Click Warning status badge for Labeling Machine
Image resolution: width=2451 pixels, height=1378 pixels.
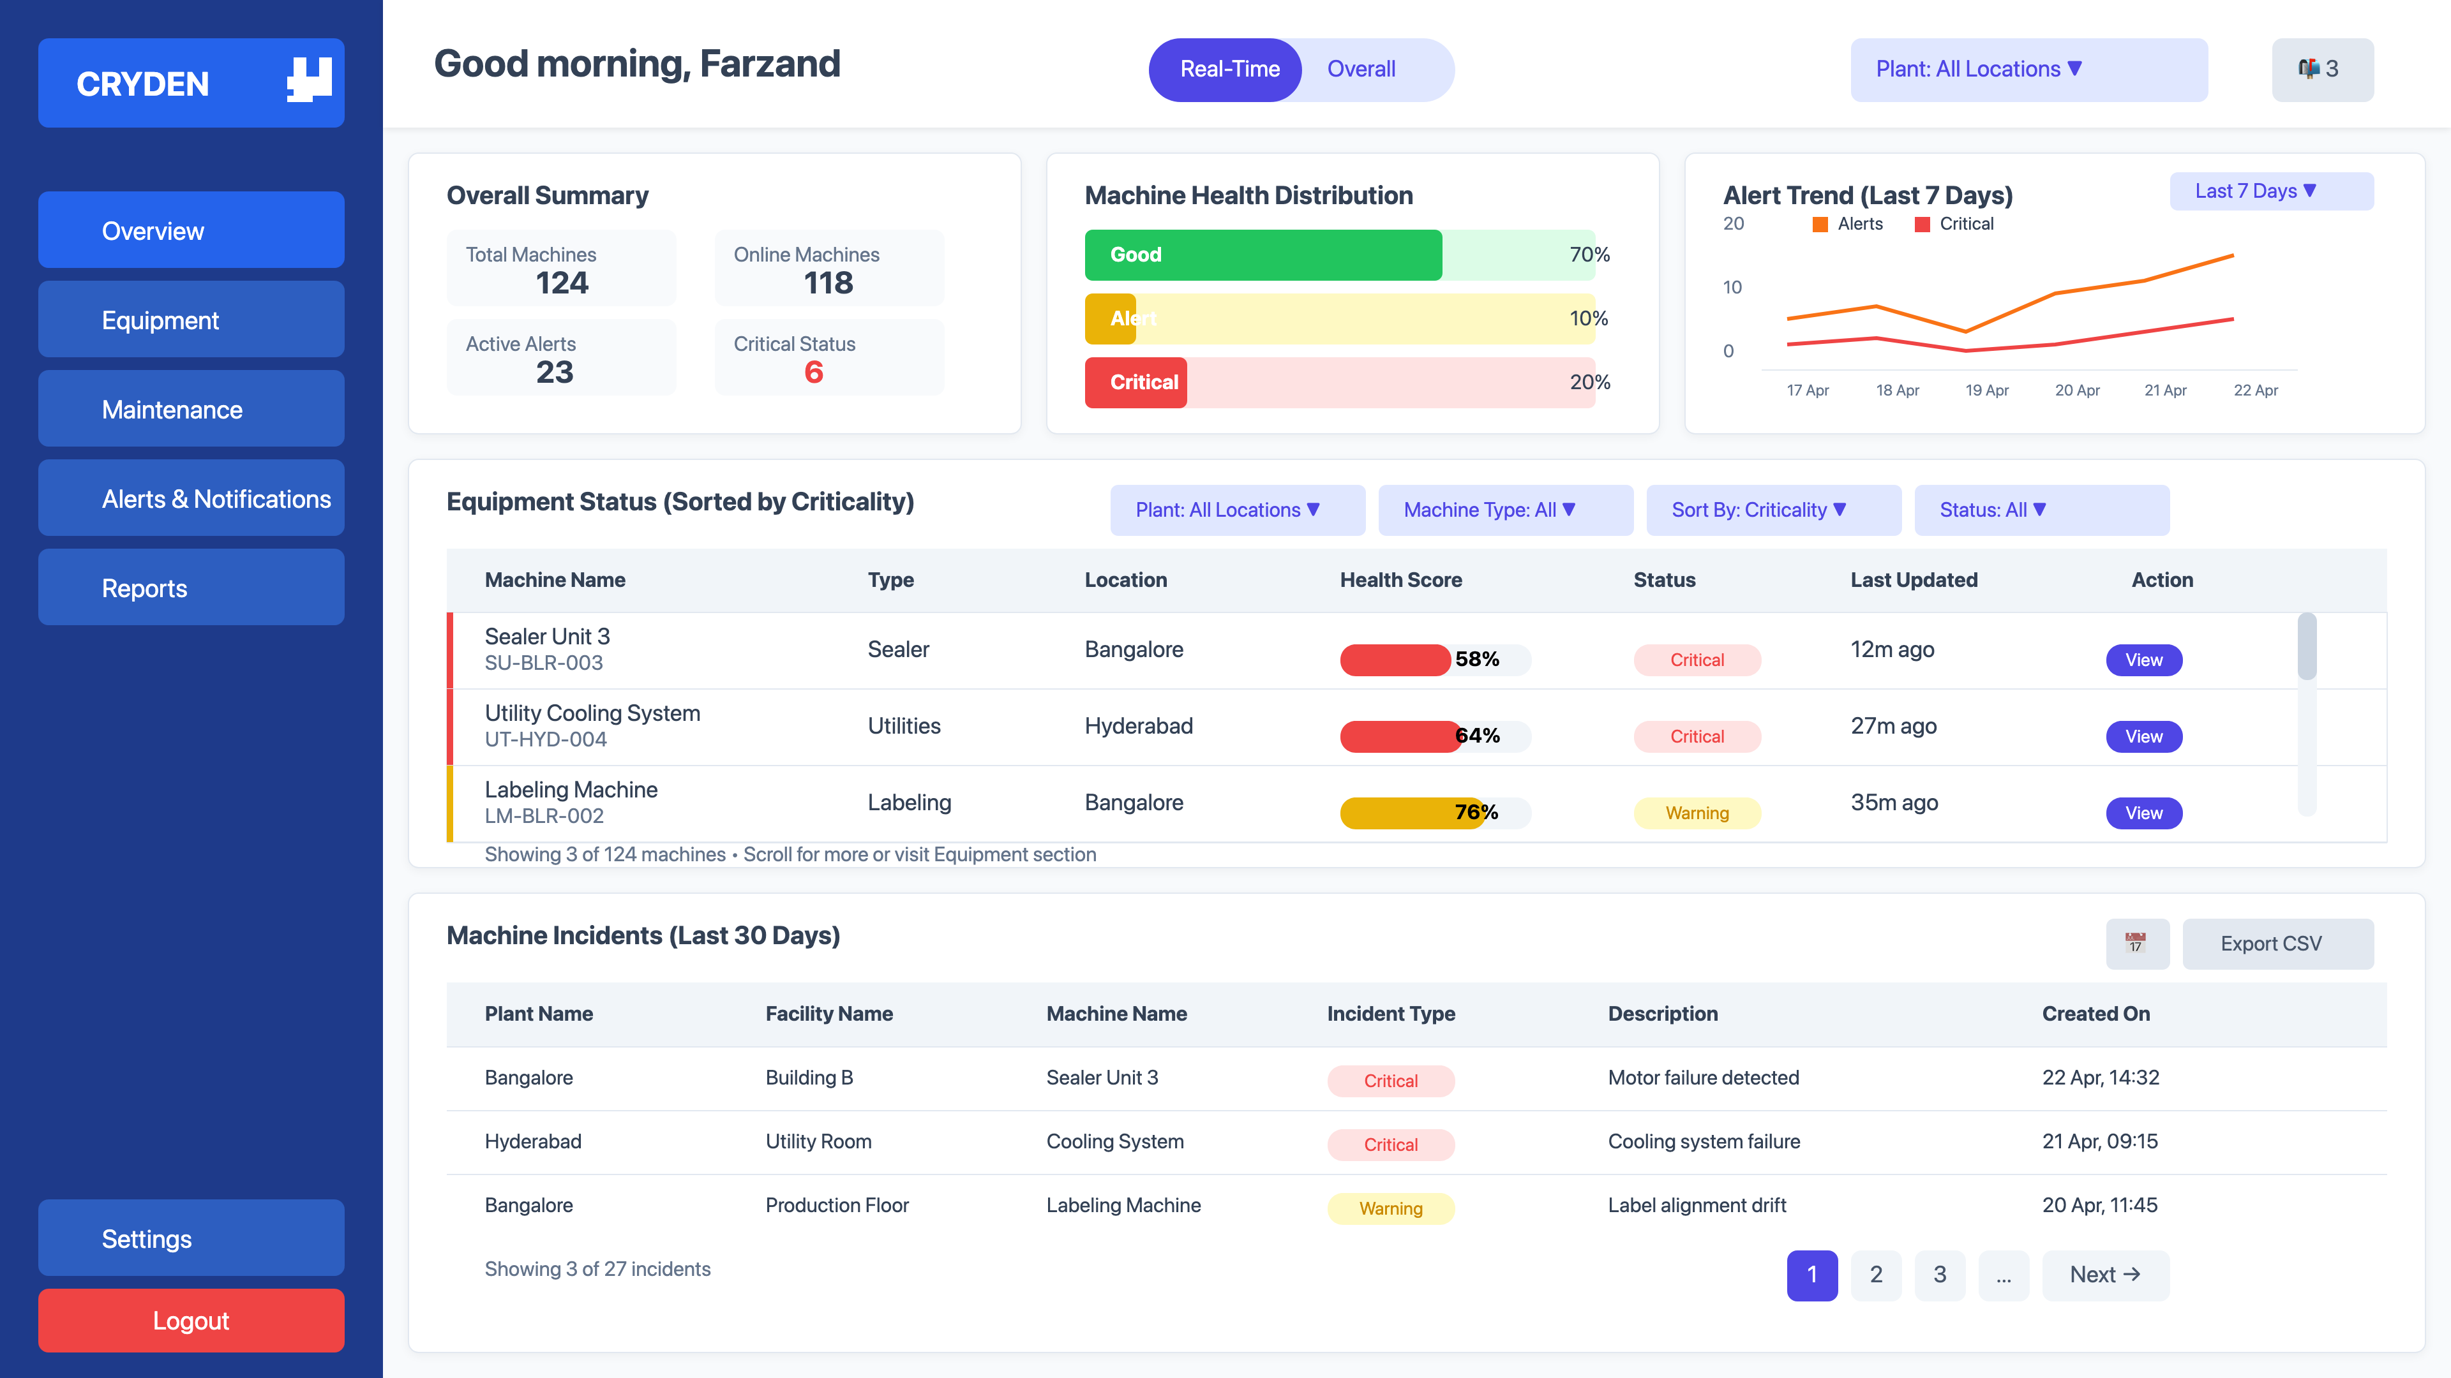[x=1697, y=813]
